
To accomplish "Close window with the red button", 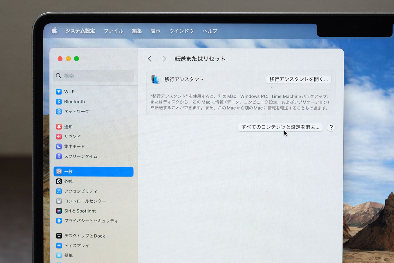I will [x=60, y=59].
